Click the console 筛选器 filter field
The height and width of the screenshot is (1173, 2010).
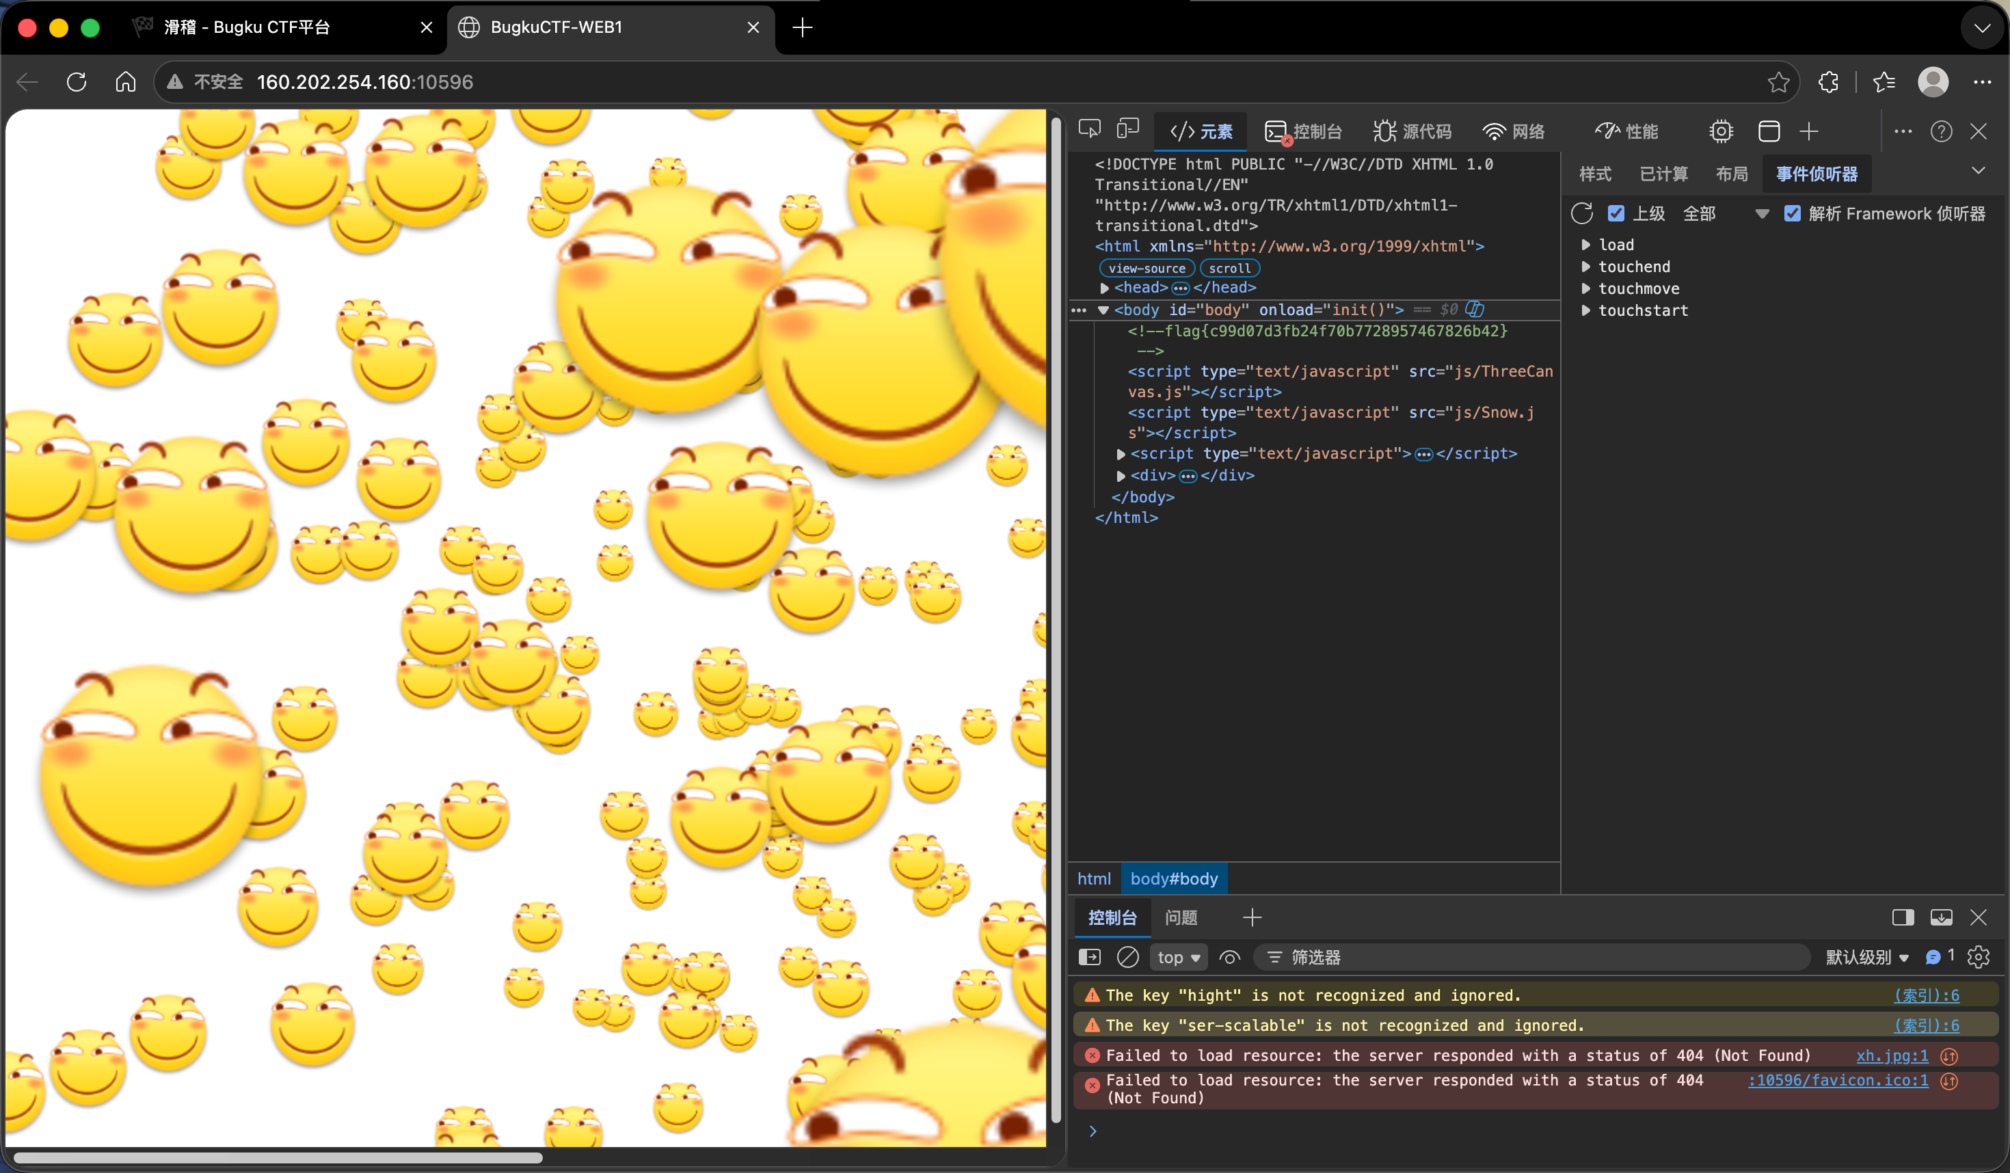[x=1531, y=957]
